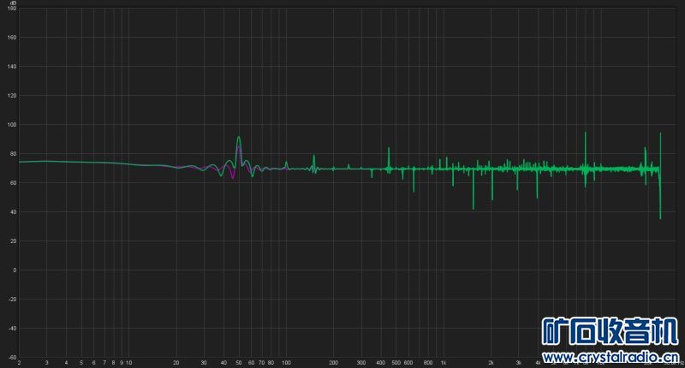This screenshot has height=368, width=685.
Task: Click the -20 dB vertical axis label
Action: (12, 300)
